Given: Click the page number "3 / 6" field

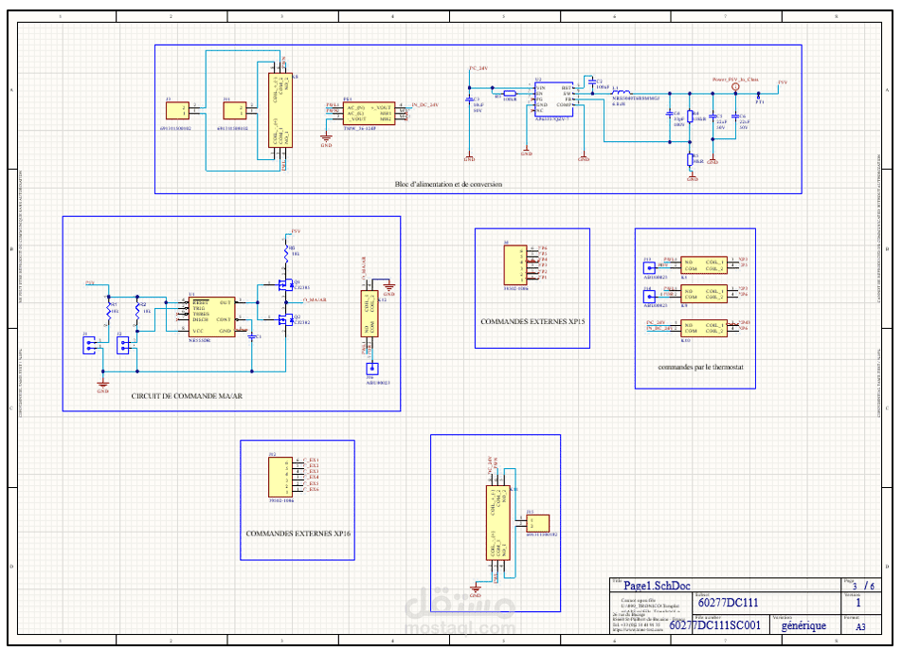Looking at the screenshot, I should pyautogui.click(x=863, y=586).
